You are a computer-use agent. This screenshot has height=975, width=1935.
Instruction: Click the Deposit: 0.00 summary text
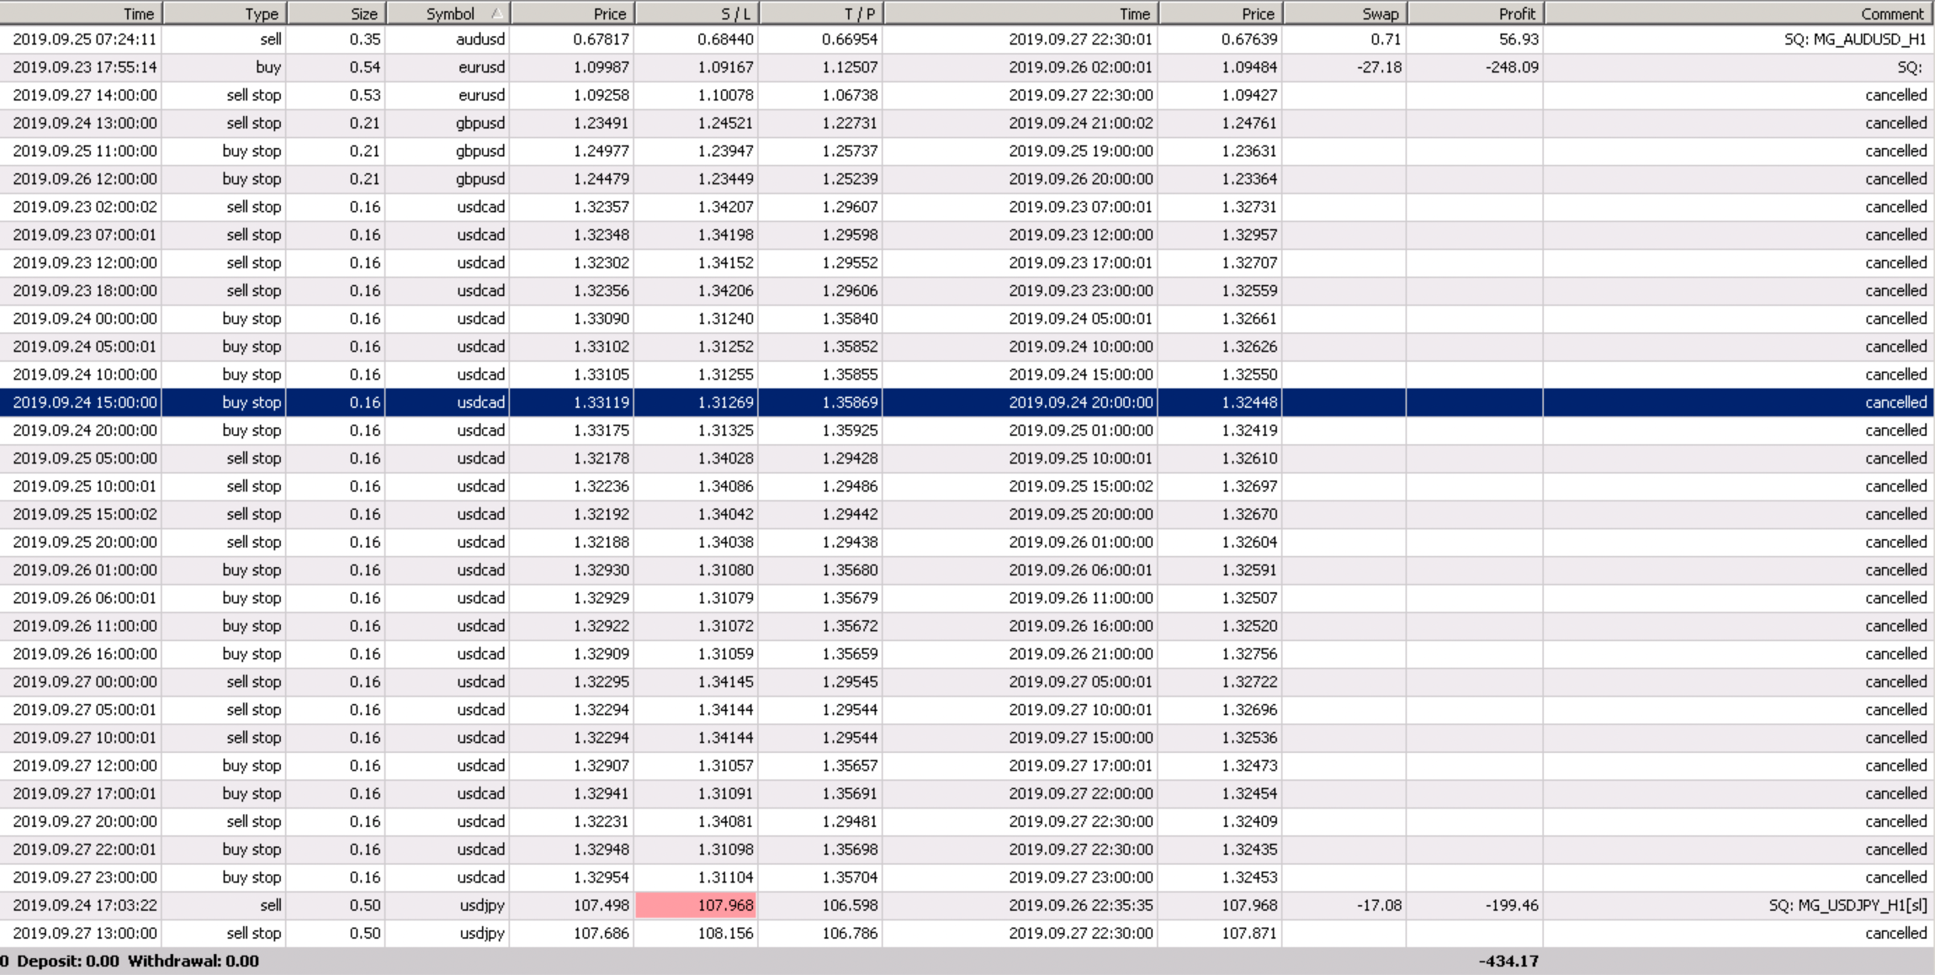[x=67, y=961]
